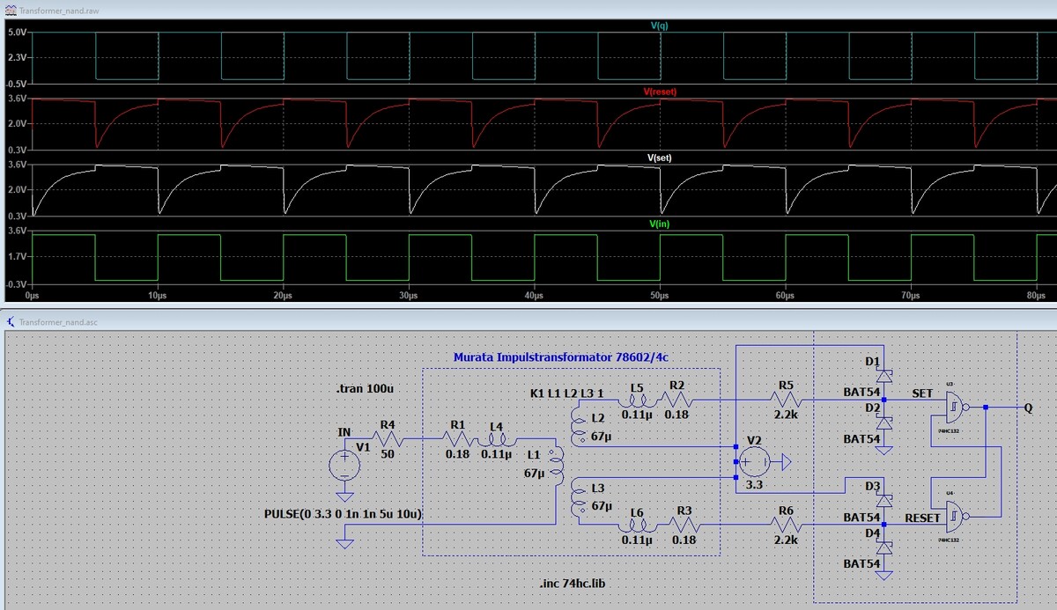This screenshot has height=610, width=1057.
Task: Click the V(set) trace label
Action: [x=660, y=158]
